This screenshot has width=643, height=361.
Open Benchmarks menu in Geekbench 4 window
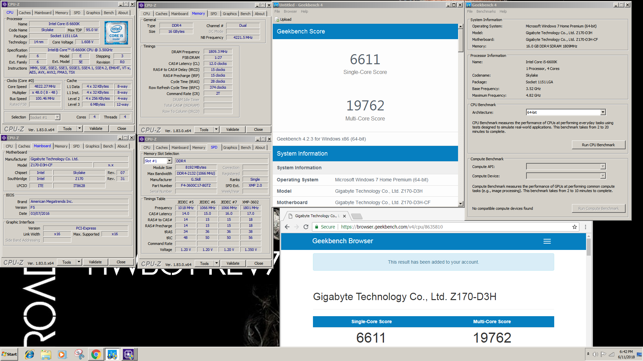click(486, 11)
